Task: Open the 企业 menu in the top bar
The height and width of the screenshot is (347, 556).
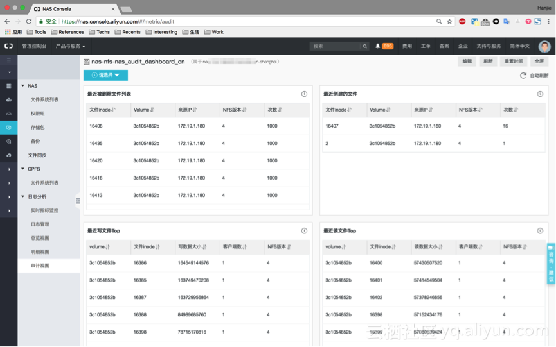Action: point(463,46)
